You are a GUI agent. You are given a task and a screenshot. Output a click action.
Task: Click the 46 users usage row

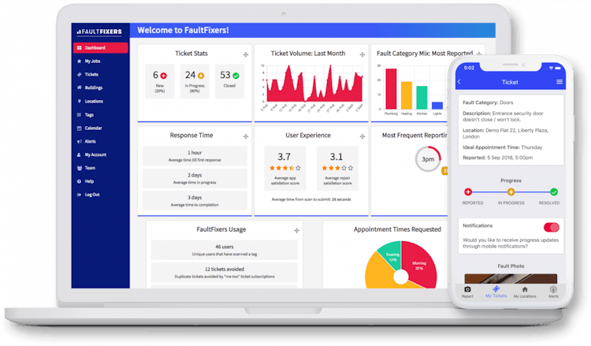click(225, 250)
